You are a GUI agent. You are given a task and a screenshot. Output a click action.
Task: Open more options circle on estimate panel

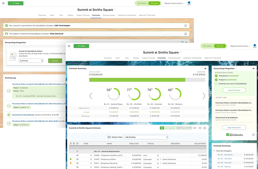pyautogui.click(x=205, y=128)
